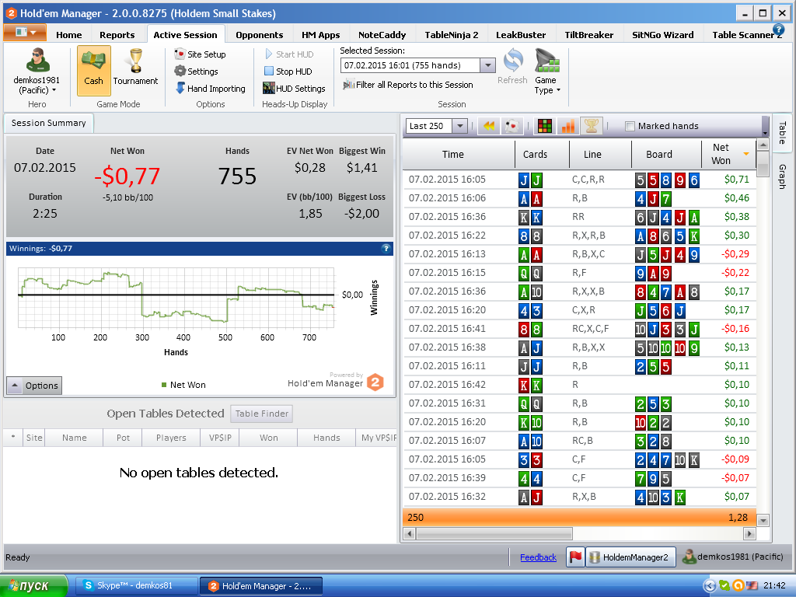796x597 pixels.
Task: Click the Hold'em Manager taskbar button
Action: point(261,586)
